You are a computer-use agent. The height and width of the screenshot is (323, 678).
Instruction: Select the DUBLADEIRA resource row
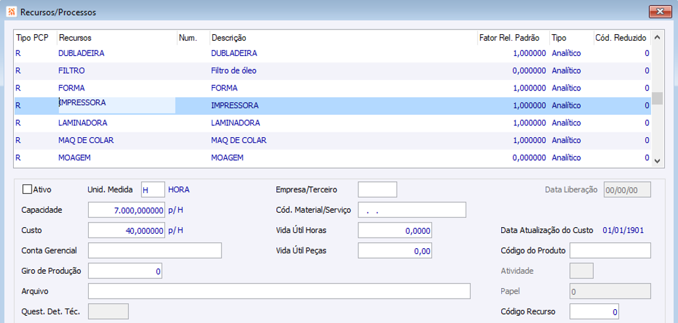pos(333,53)
